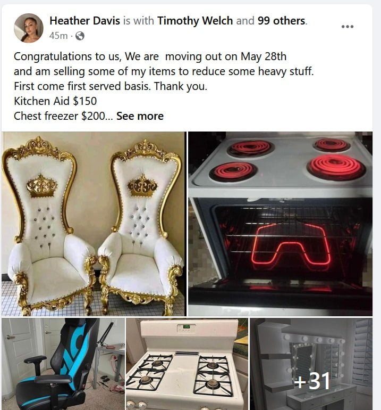Click the gas stove digital clock display

[x=186, y=326]
